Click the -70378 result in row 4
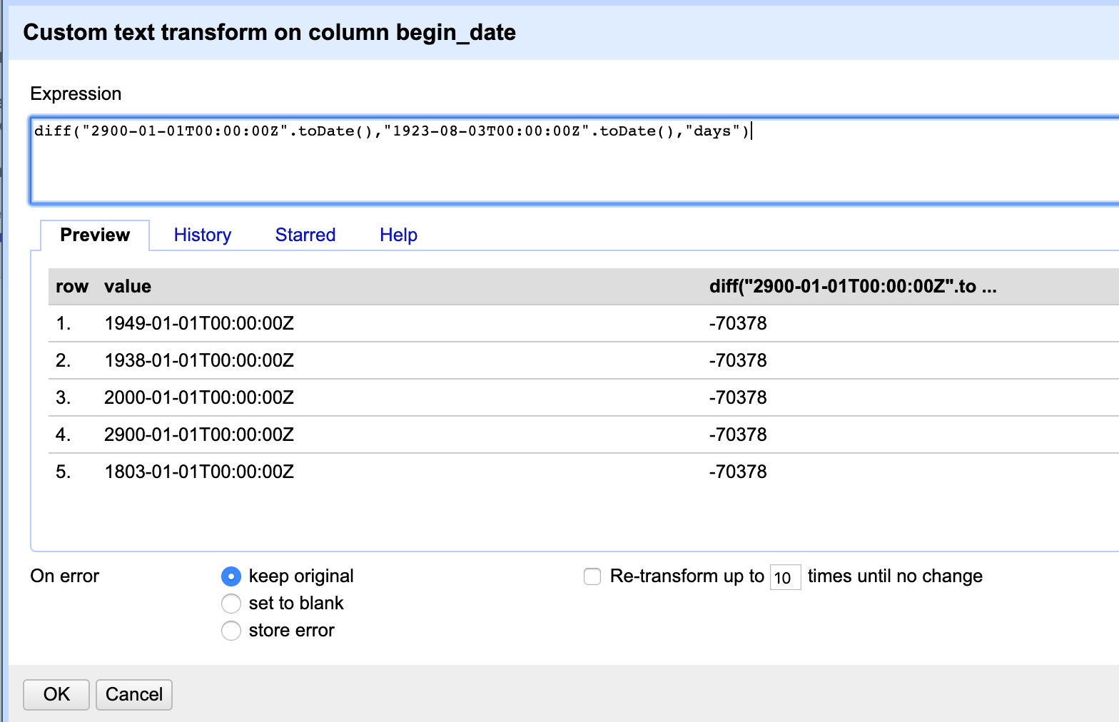Viewport: 1119px width, 722px height. tap(738, 434)
